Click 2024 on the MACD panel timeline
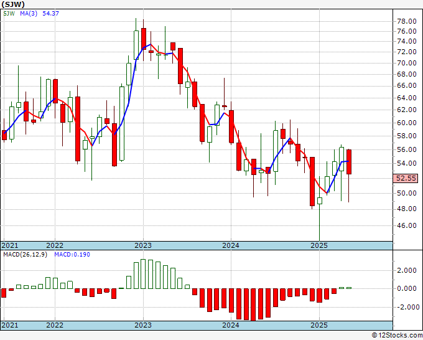This screenshot has height=340, width=423. pos(231,325)
